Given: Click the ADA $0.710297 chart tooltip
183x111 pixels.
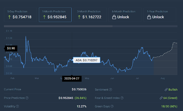Looking at the screenshot, I should click(x=86, y=60).
